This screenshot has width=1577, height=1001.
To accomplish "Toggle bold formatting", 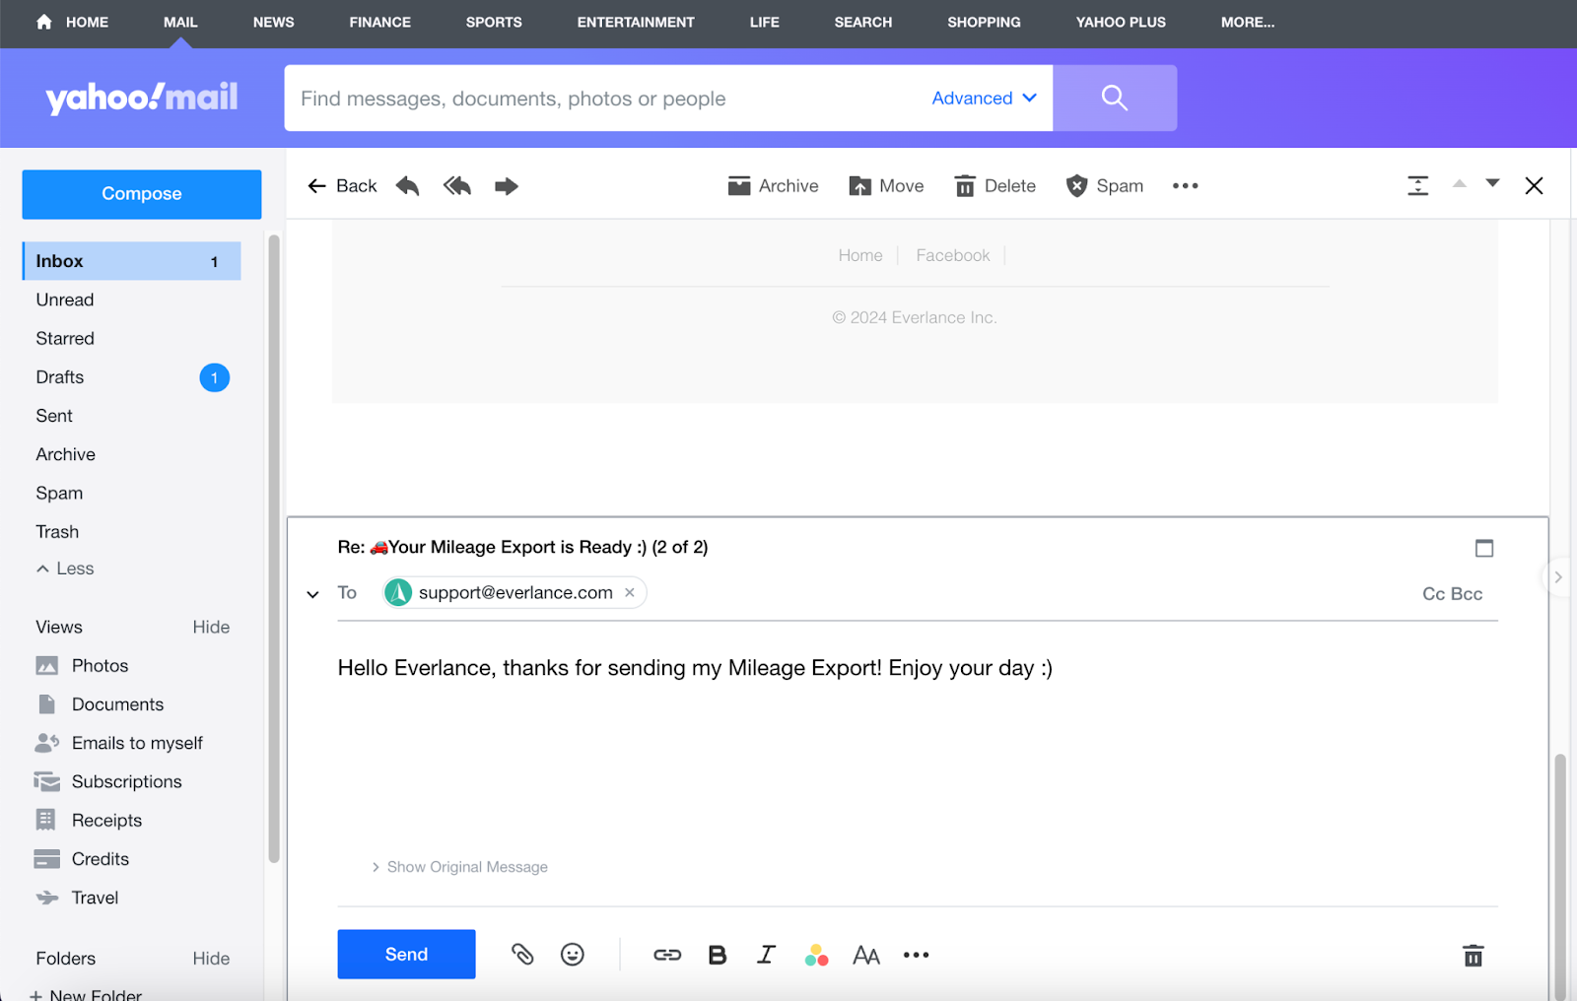I will pos(718,955).
